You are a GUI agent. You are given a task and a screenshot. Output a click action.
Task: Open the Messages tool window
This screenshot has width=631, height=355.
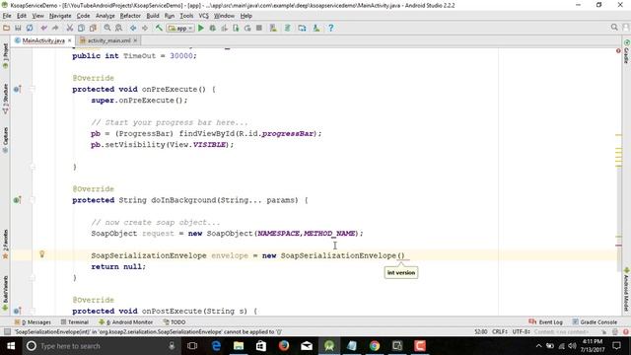[33, 322]
